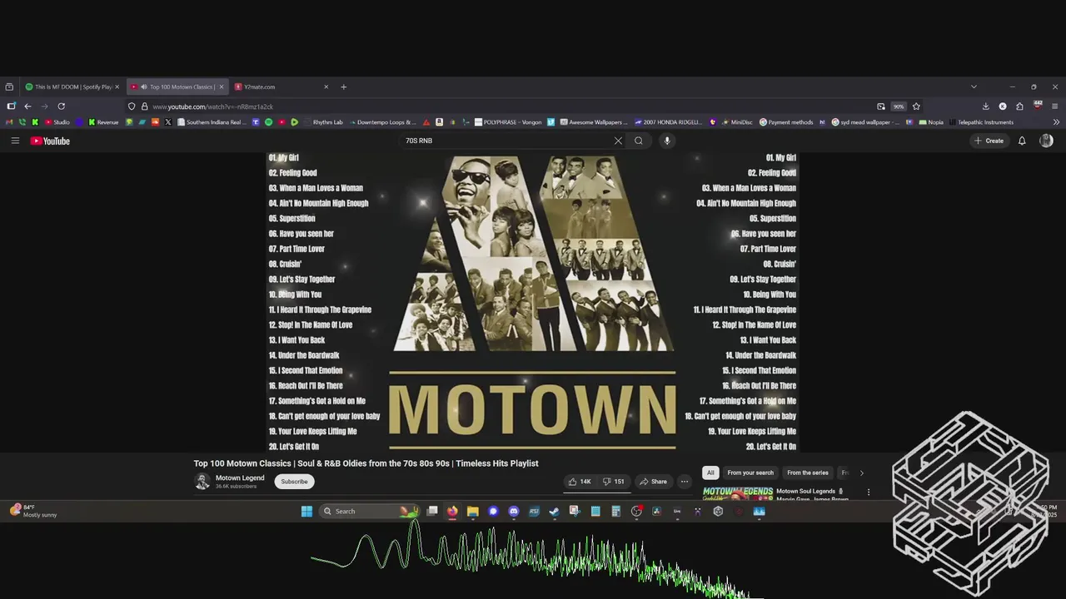Show next suggestion chips arrow
The height and width of the screenshot is (599, 1066).
[x=861, y=473]
